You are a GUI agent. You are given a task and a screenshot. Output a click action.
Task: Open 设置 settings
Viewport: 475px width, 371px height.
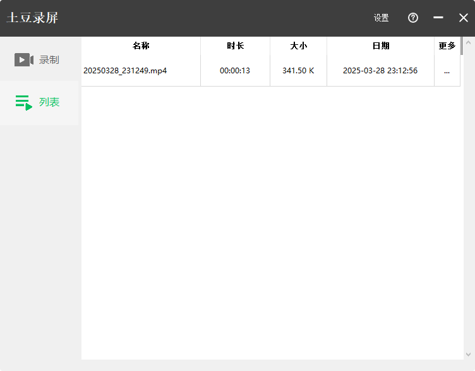[381, 18]
